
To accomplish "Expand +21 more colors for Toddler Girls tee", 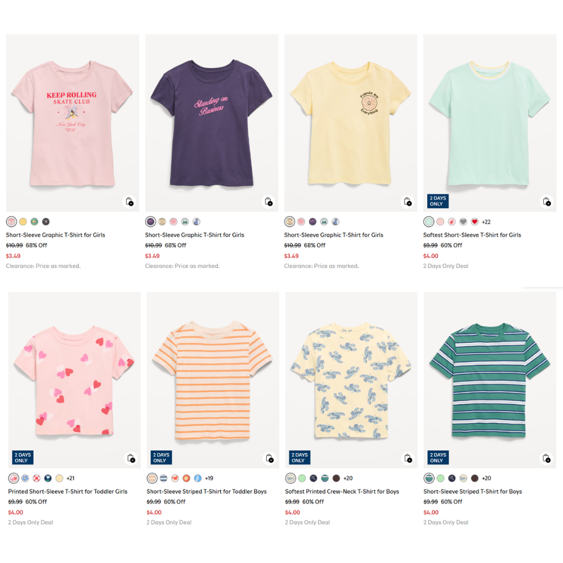I will (70, 479).
